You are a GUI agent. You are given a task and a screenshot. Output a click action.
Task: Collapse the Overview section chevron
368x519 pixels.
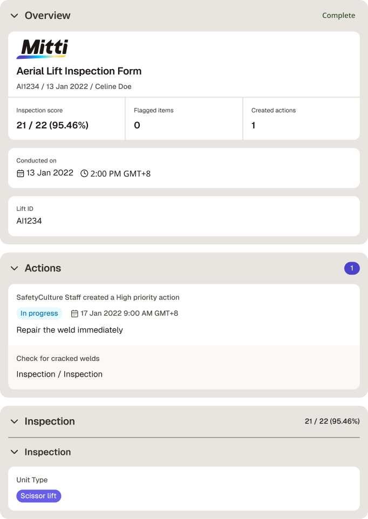14,16
